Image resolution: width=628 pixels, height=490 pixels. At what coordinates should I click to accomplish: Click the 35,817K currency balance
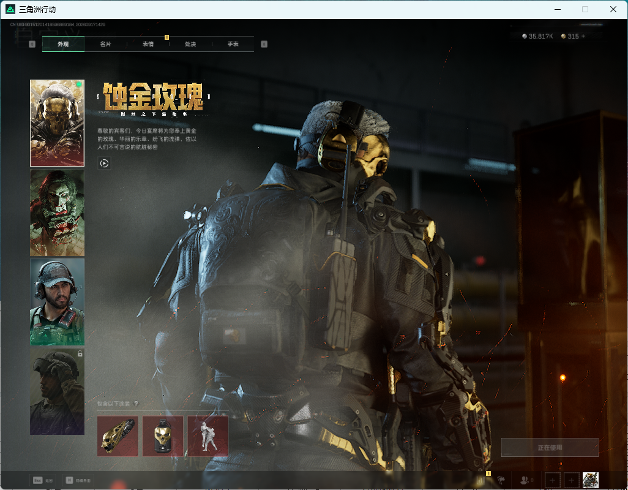coord(537,36)
